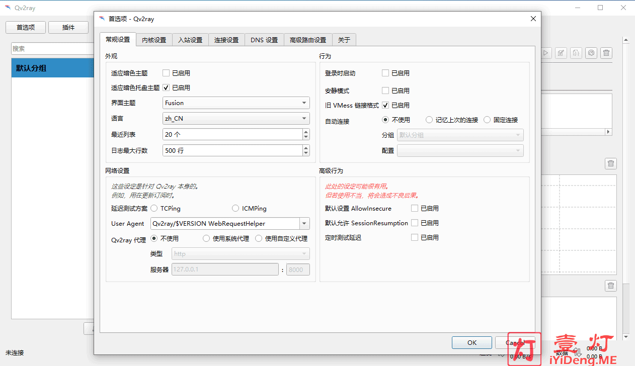Choose TCPing as latency test method
The height and width of the screenshot is (366, 635).
[154, 208]
